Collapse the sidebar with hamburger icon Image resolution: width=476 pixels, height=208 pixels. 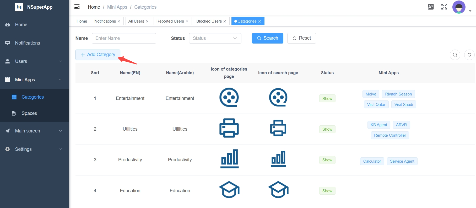[77, 7]
